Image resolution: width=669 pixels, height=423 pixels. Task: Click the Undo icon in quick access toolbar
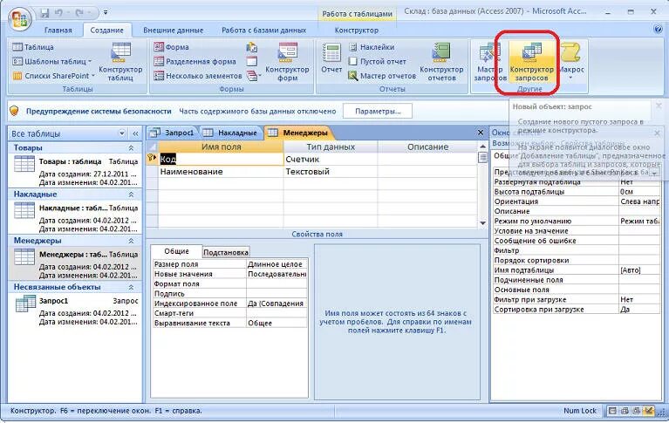coord(59,13)
